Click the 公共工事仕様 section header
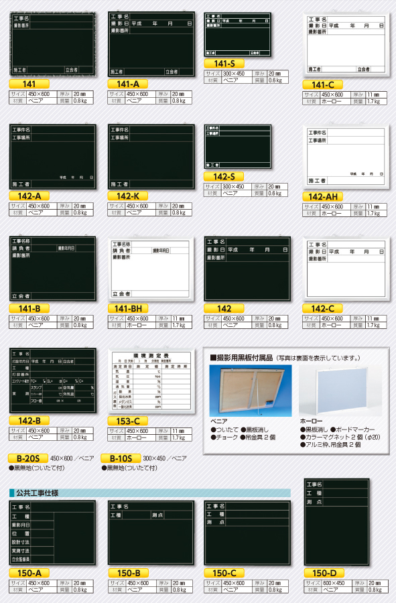 click(150, 493)
